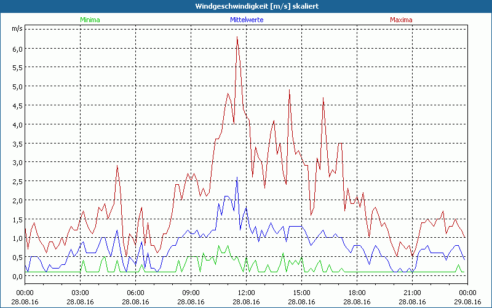Click the highest peak of red Maxima curve
Viewport: 492px width, 308px height.
[x=237, y=38]
